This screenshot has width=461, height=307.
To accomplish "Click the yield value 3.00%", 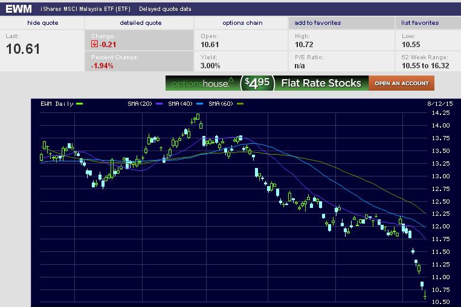I will pos(210,66).
